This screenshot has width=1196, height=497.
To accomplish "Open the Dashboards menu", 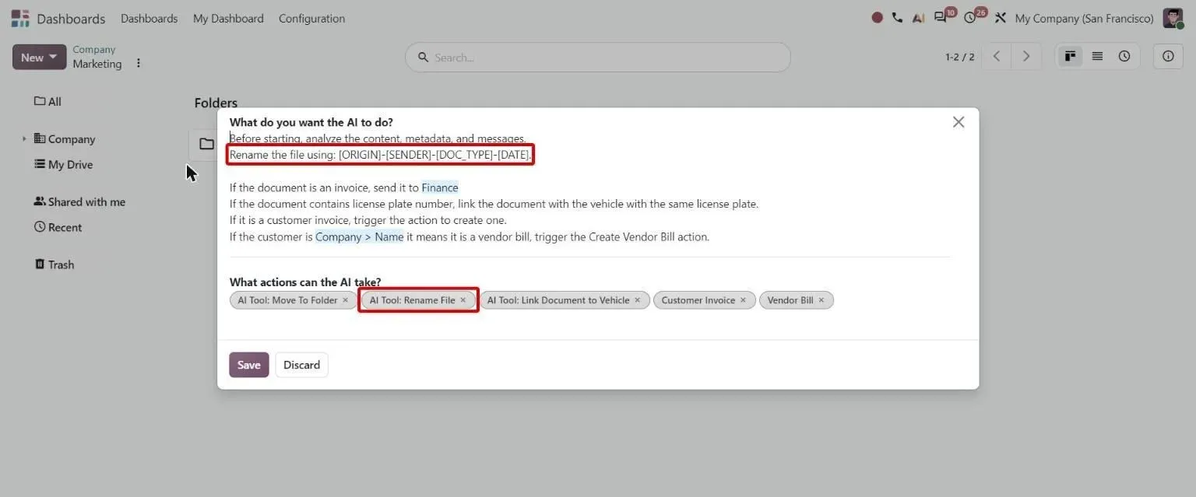I will pyautogui.click(x=149, y=18).
